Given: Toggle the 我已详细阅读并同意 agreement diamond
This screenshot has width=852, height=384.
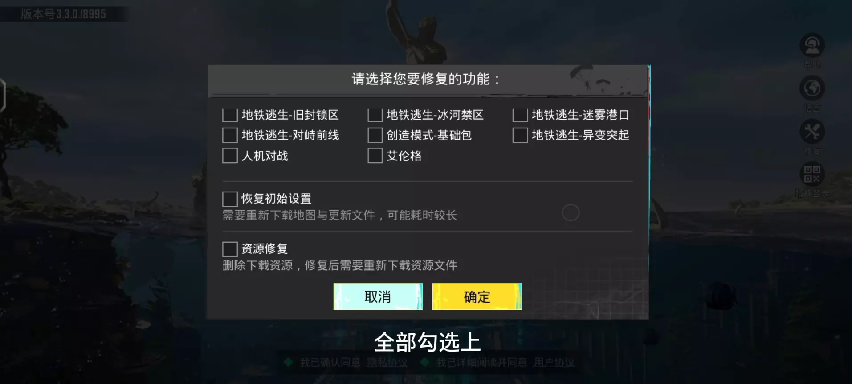Looking at the screenshot, I should [x=425, y=362].
